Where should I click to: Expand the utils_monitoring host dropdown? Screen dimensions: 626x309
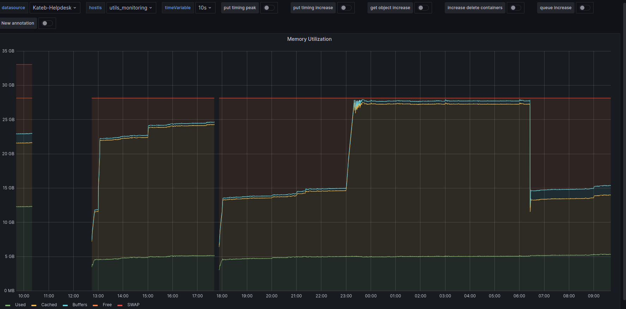click(x=131, y=8)
